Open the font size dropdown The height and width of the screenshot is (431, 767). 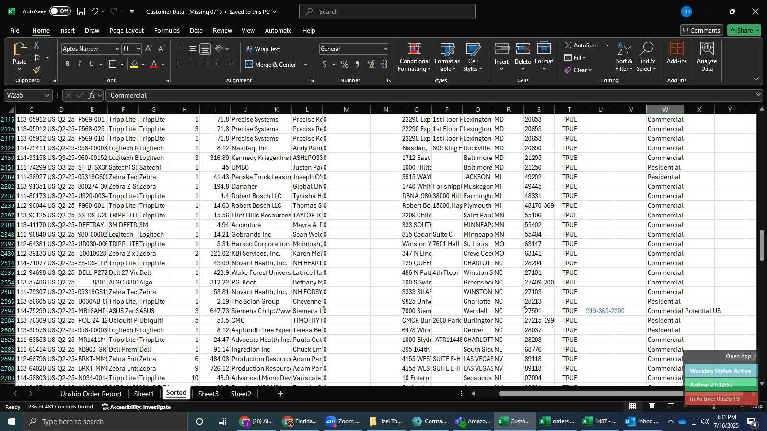pos(139,49)
